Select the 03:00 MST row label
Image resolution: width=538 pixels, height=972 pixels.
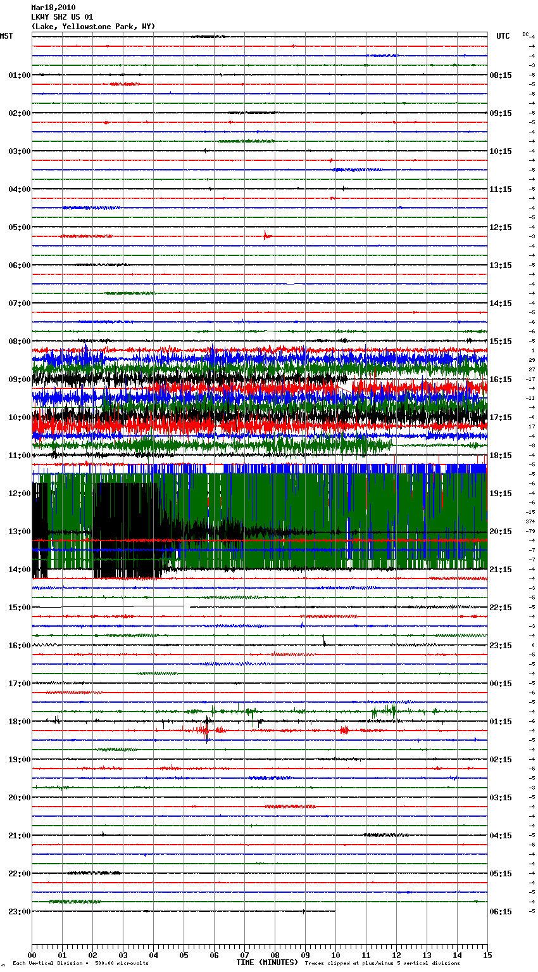coord(20,151)
